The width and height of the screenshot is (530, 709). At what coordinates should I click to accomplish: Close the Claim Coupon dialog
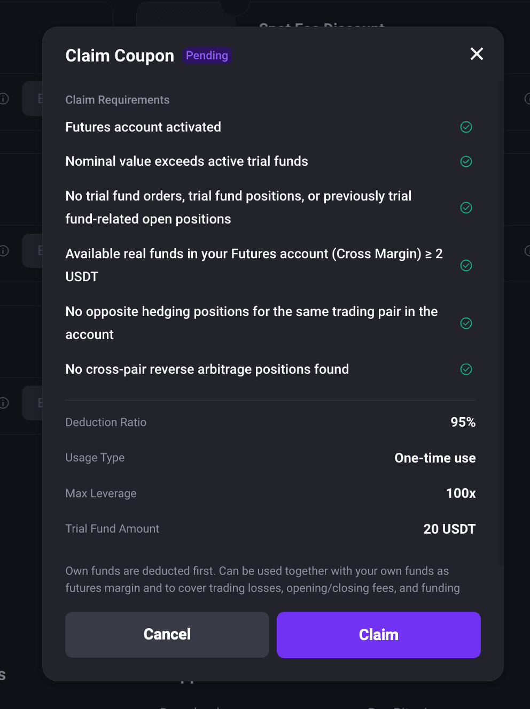[x=477, y=54]
